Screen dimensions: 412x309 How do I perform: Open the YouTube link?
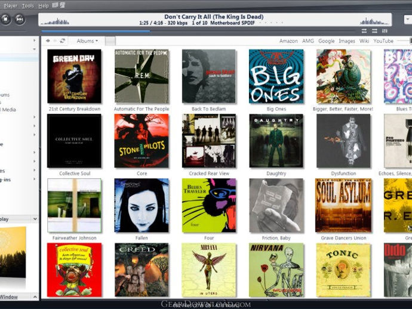pyautogui.click(x=383, y=41)
